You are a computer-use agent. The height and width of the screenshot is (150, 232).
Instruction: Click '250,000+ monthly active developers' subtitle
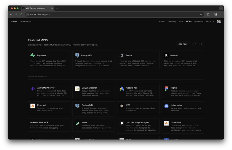tap(80, 45)
